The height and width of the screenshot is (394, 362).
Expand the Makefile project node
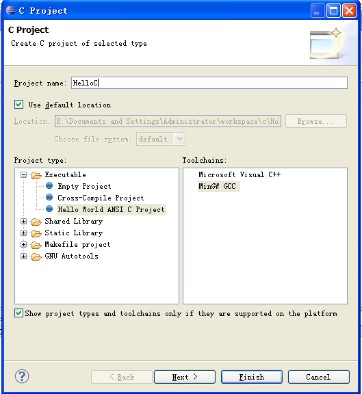click(24, 244)
